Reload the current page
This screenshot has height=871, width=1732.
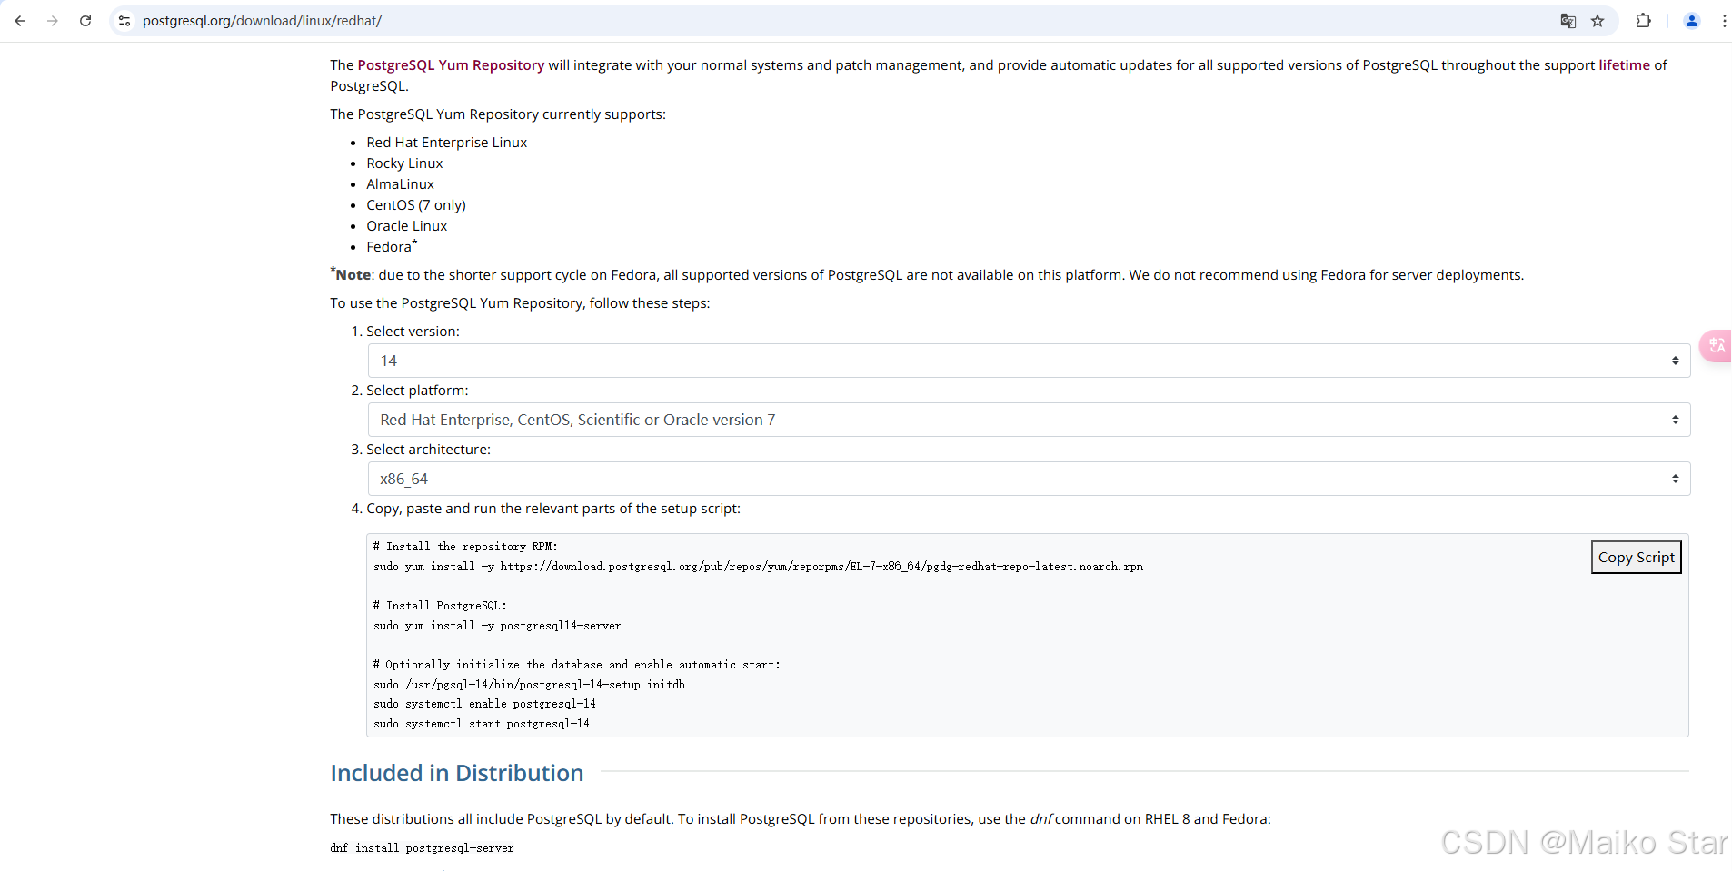point(85,20)
